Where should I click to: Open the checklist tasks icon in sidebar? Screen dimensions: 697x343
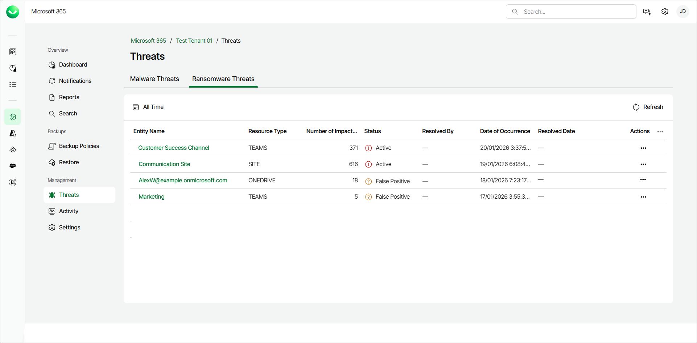(x=13, y=84)
